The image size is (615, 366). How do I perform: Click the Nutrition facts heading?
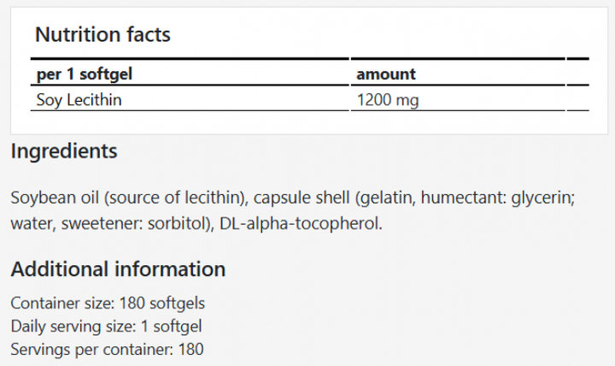102,35
